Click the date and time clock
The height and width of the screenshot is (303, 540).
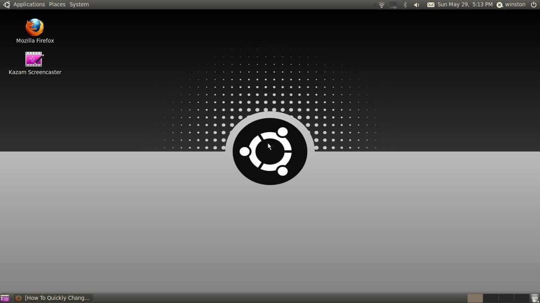coord(465,5)
